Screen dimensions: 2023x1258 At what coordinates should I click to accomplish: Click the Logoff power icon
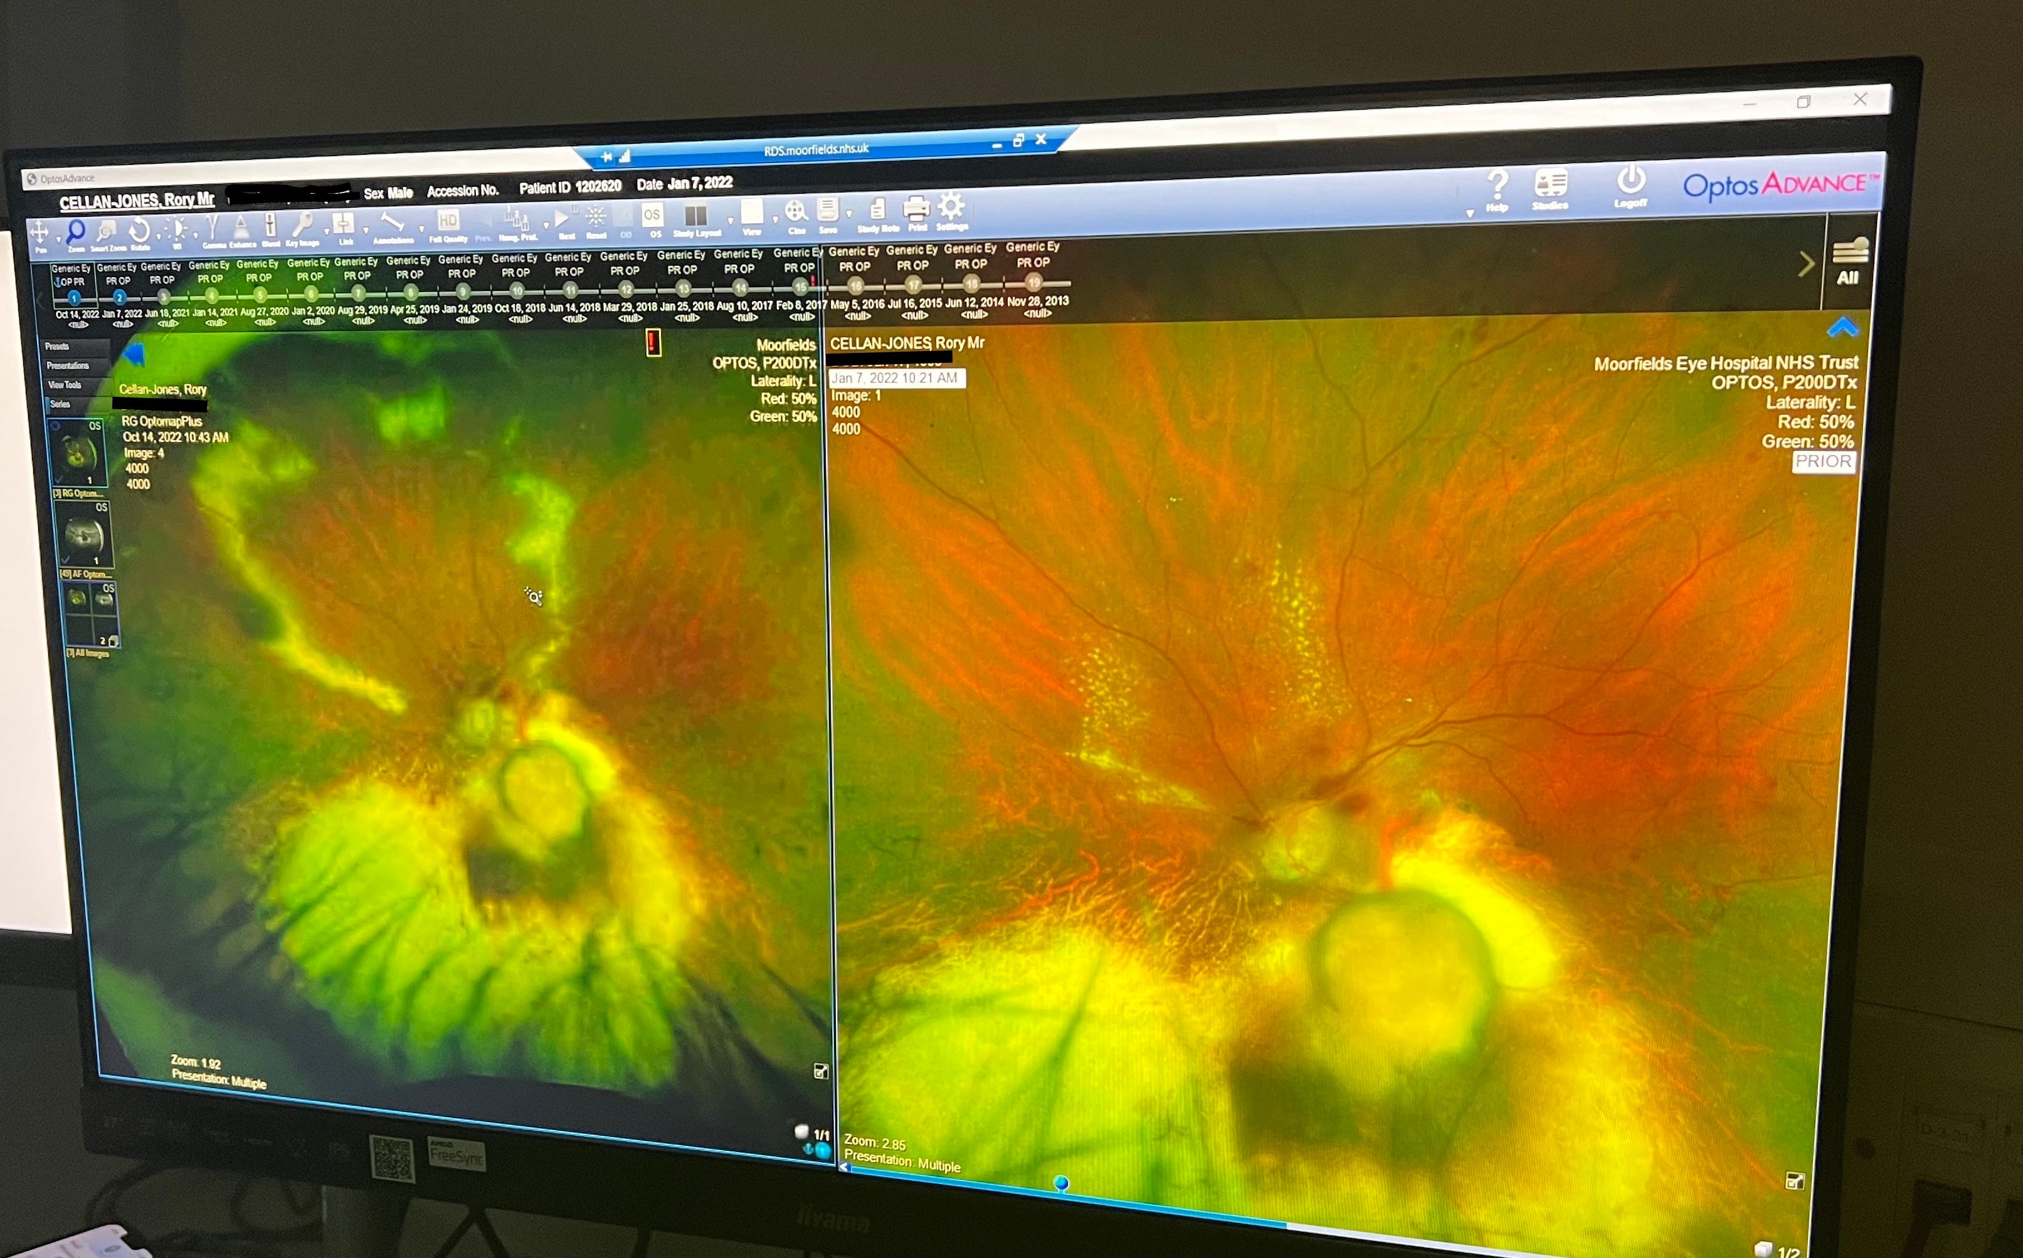coord(1631,181)
